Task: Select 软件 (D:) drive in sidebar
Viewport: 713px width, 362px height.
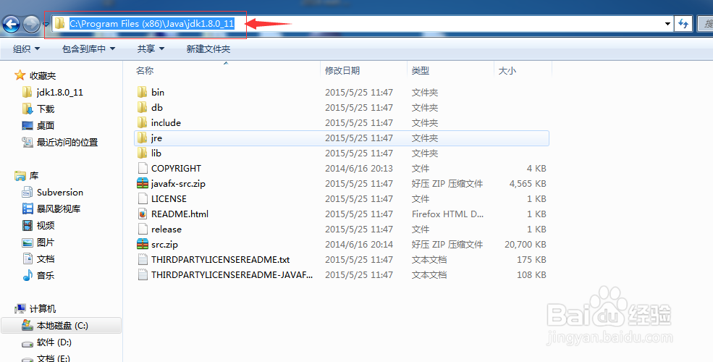Action: tap(54, 342)
